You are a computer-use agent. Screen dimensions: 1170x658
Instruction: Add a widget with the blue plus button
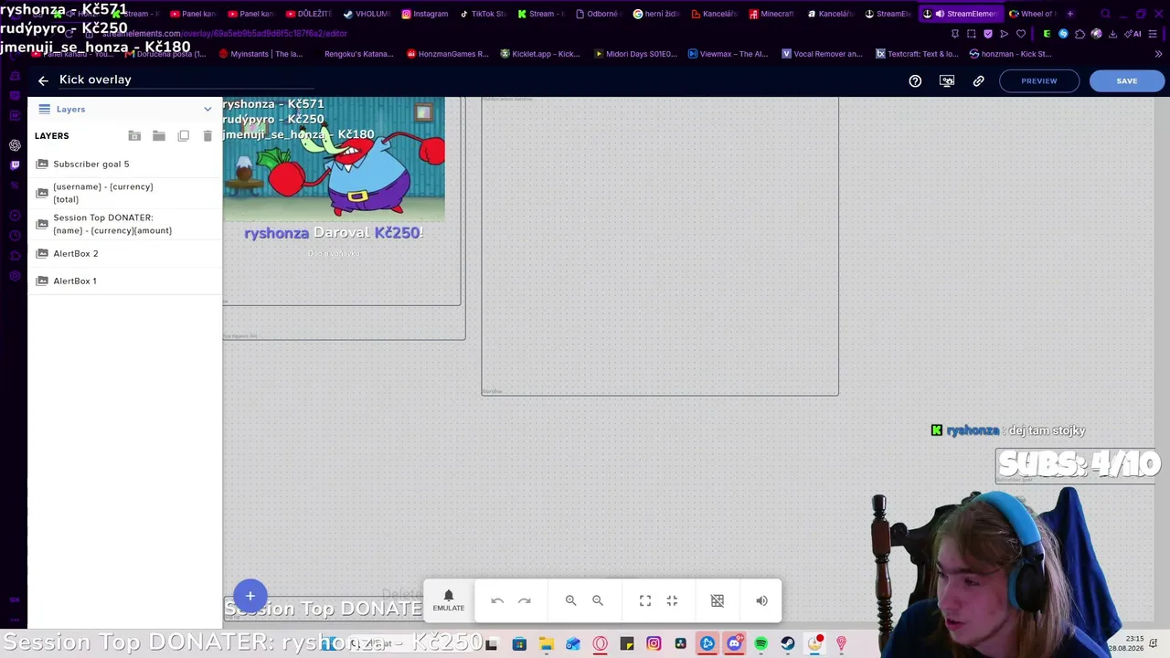pyautogui.click(x=250, y=596)
